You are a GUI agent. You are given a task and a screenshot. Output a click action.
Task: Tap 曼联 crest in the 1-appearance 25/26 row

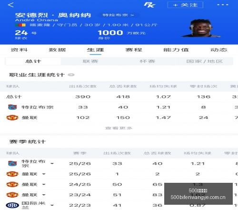12,174
